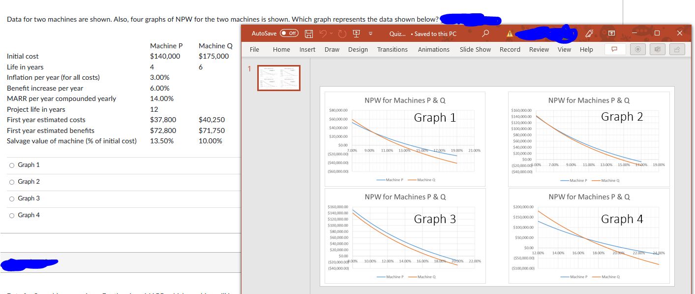Toggle AutoSave on

pos(289,33)
